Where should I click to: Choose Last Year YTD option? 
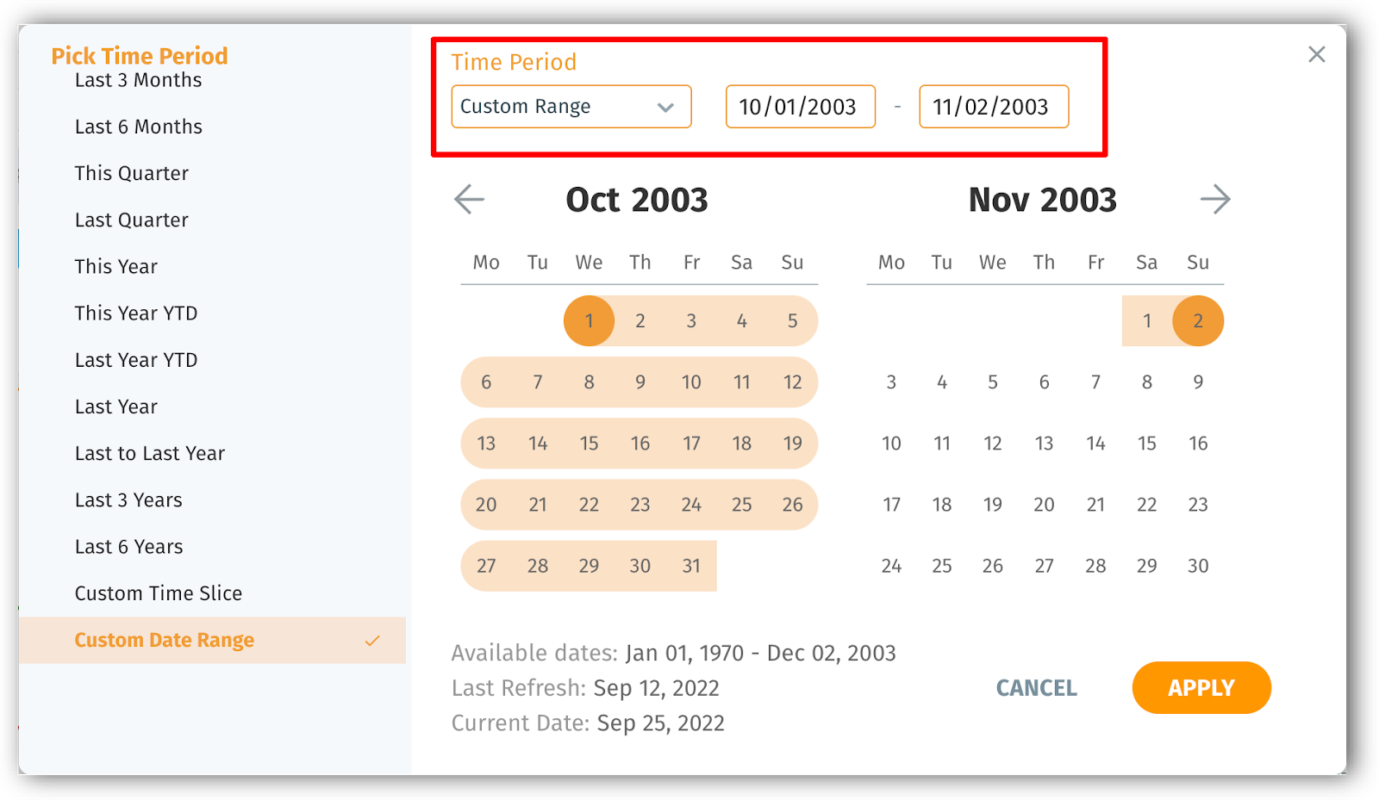click(x=135, y=359)
